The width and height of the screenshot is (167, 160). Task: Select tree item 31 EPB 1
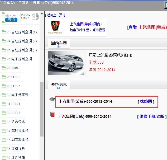click(x=13, y=104)
